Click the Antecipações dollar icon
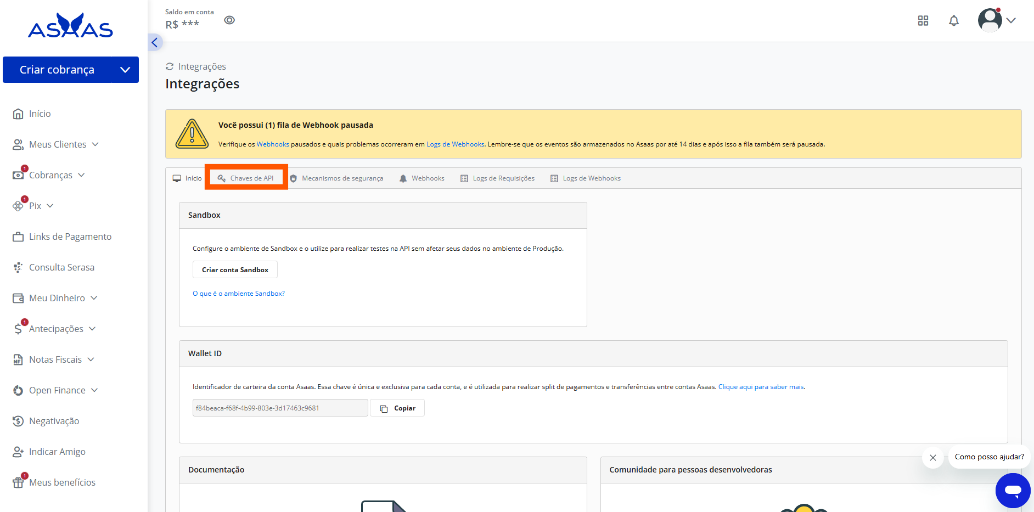The width and height of the screenshot is (1034, 512). pos(18,329)
